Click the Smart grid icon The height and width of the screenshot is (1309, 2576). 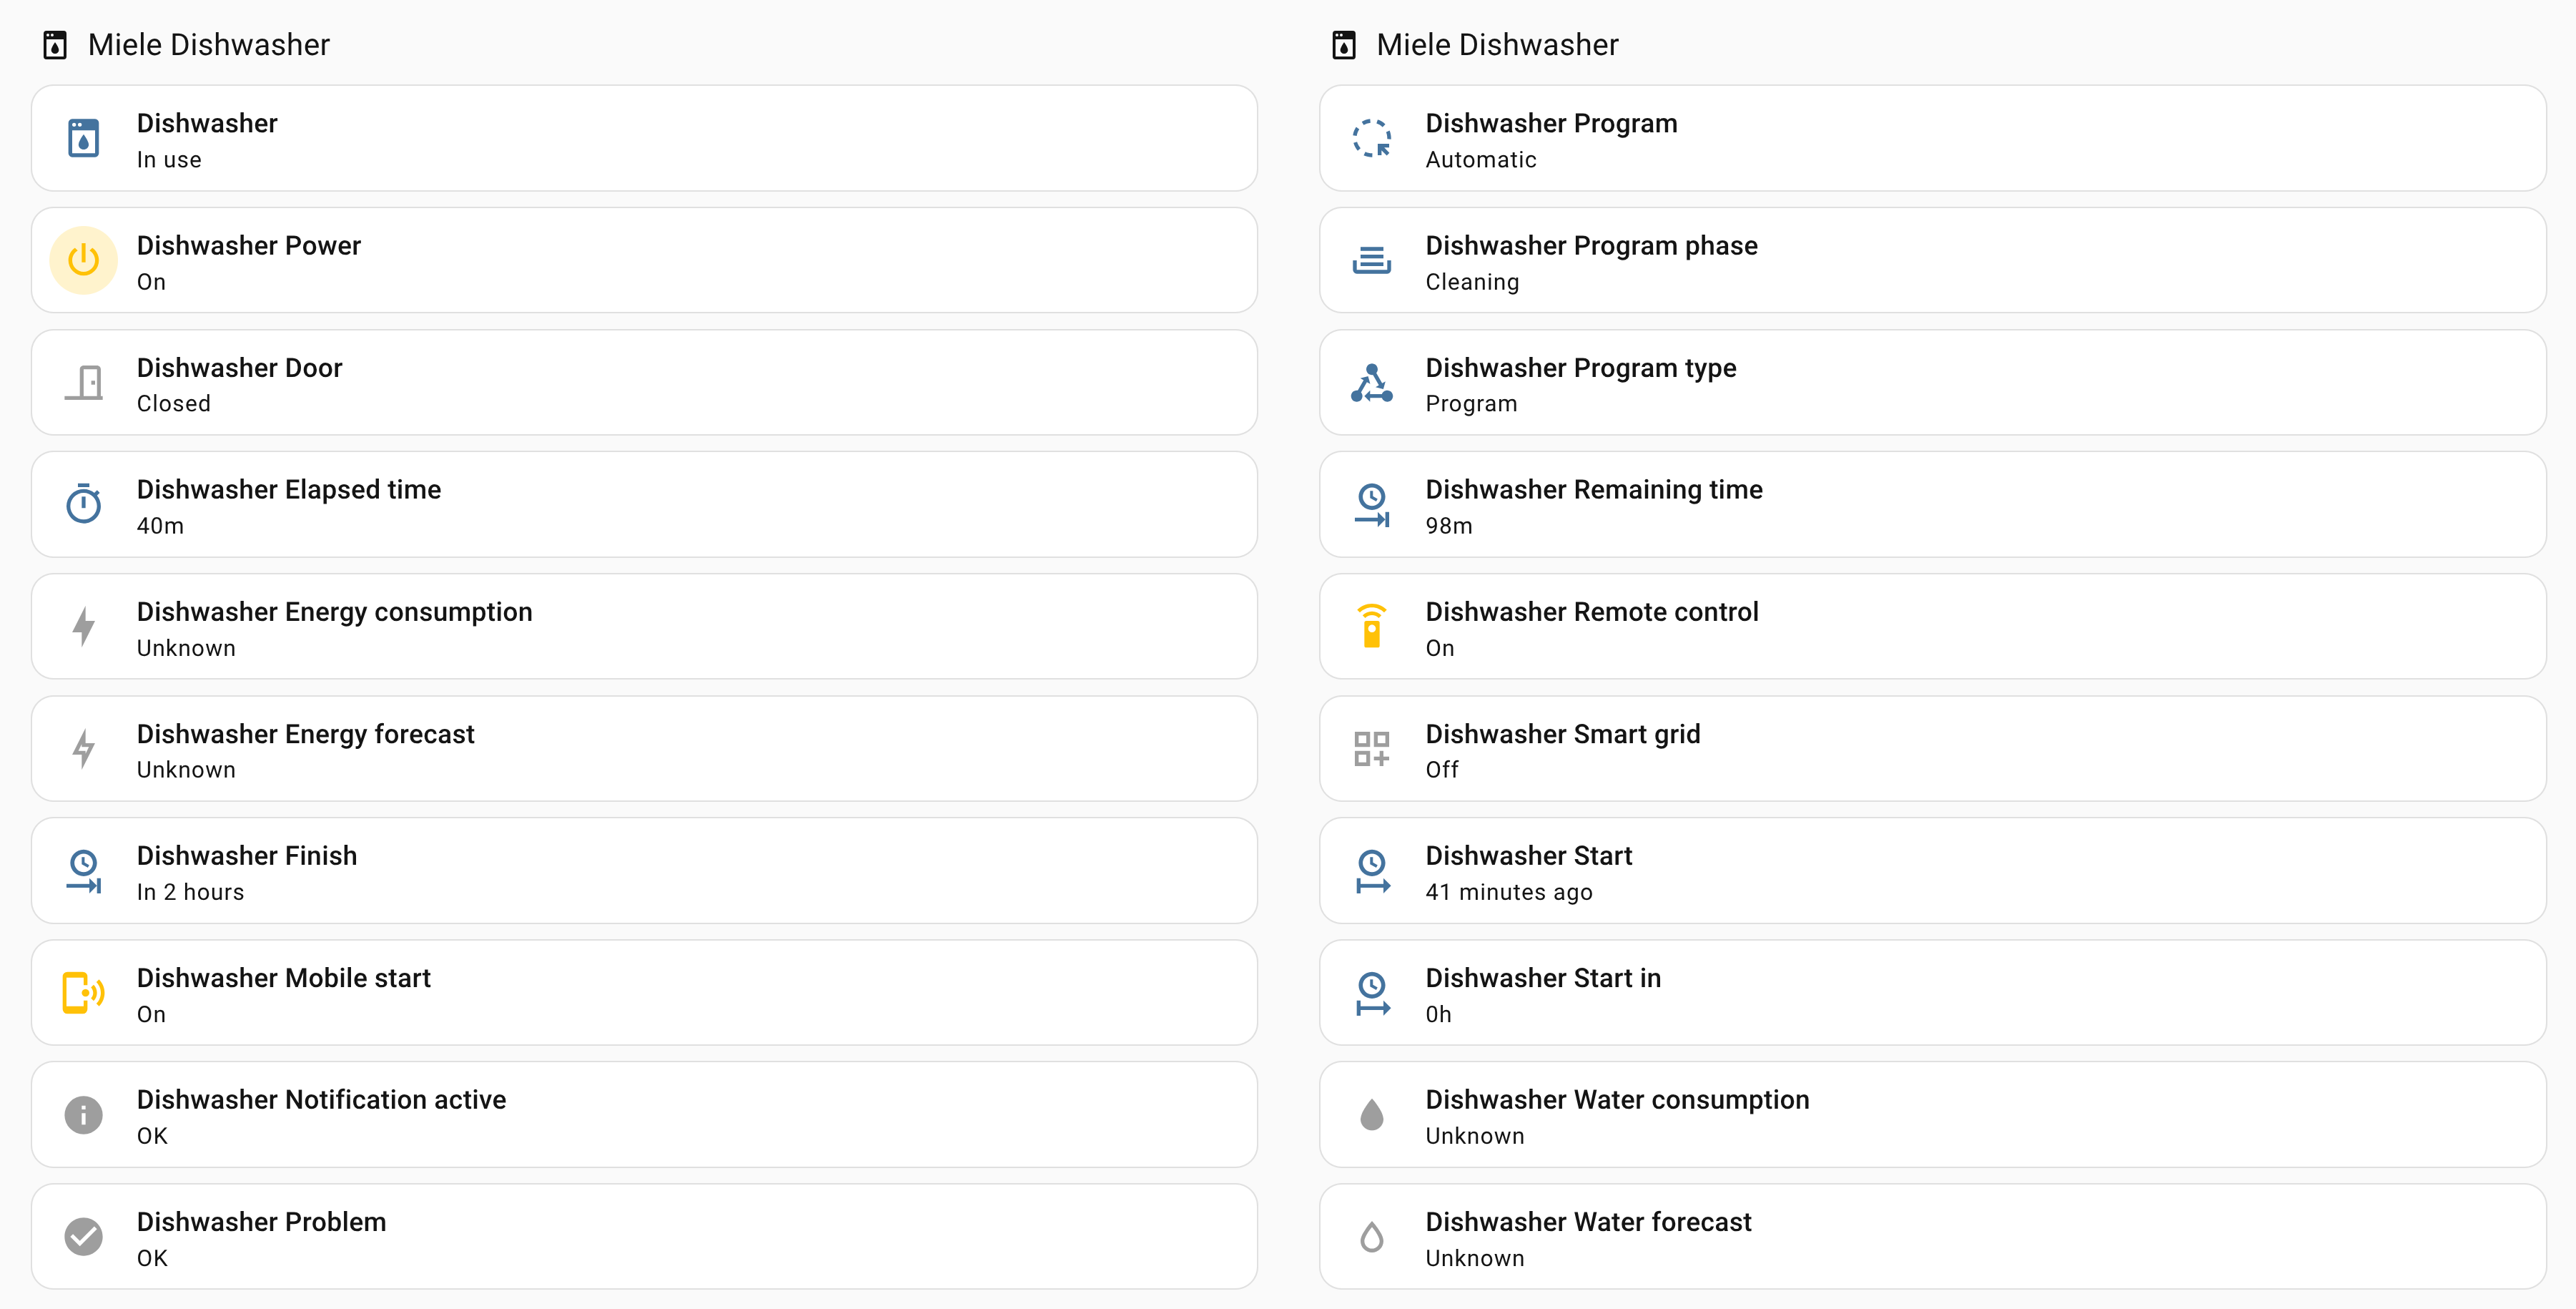click(1371, 749)
